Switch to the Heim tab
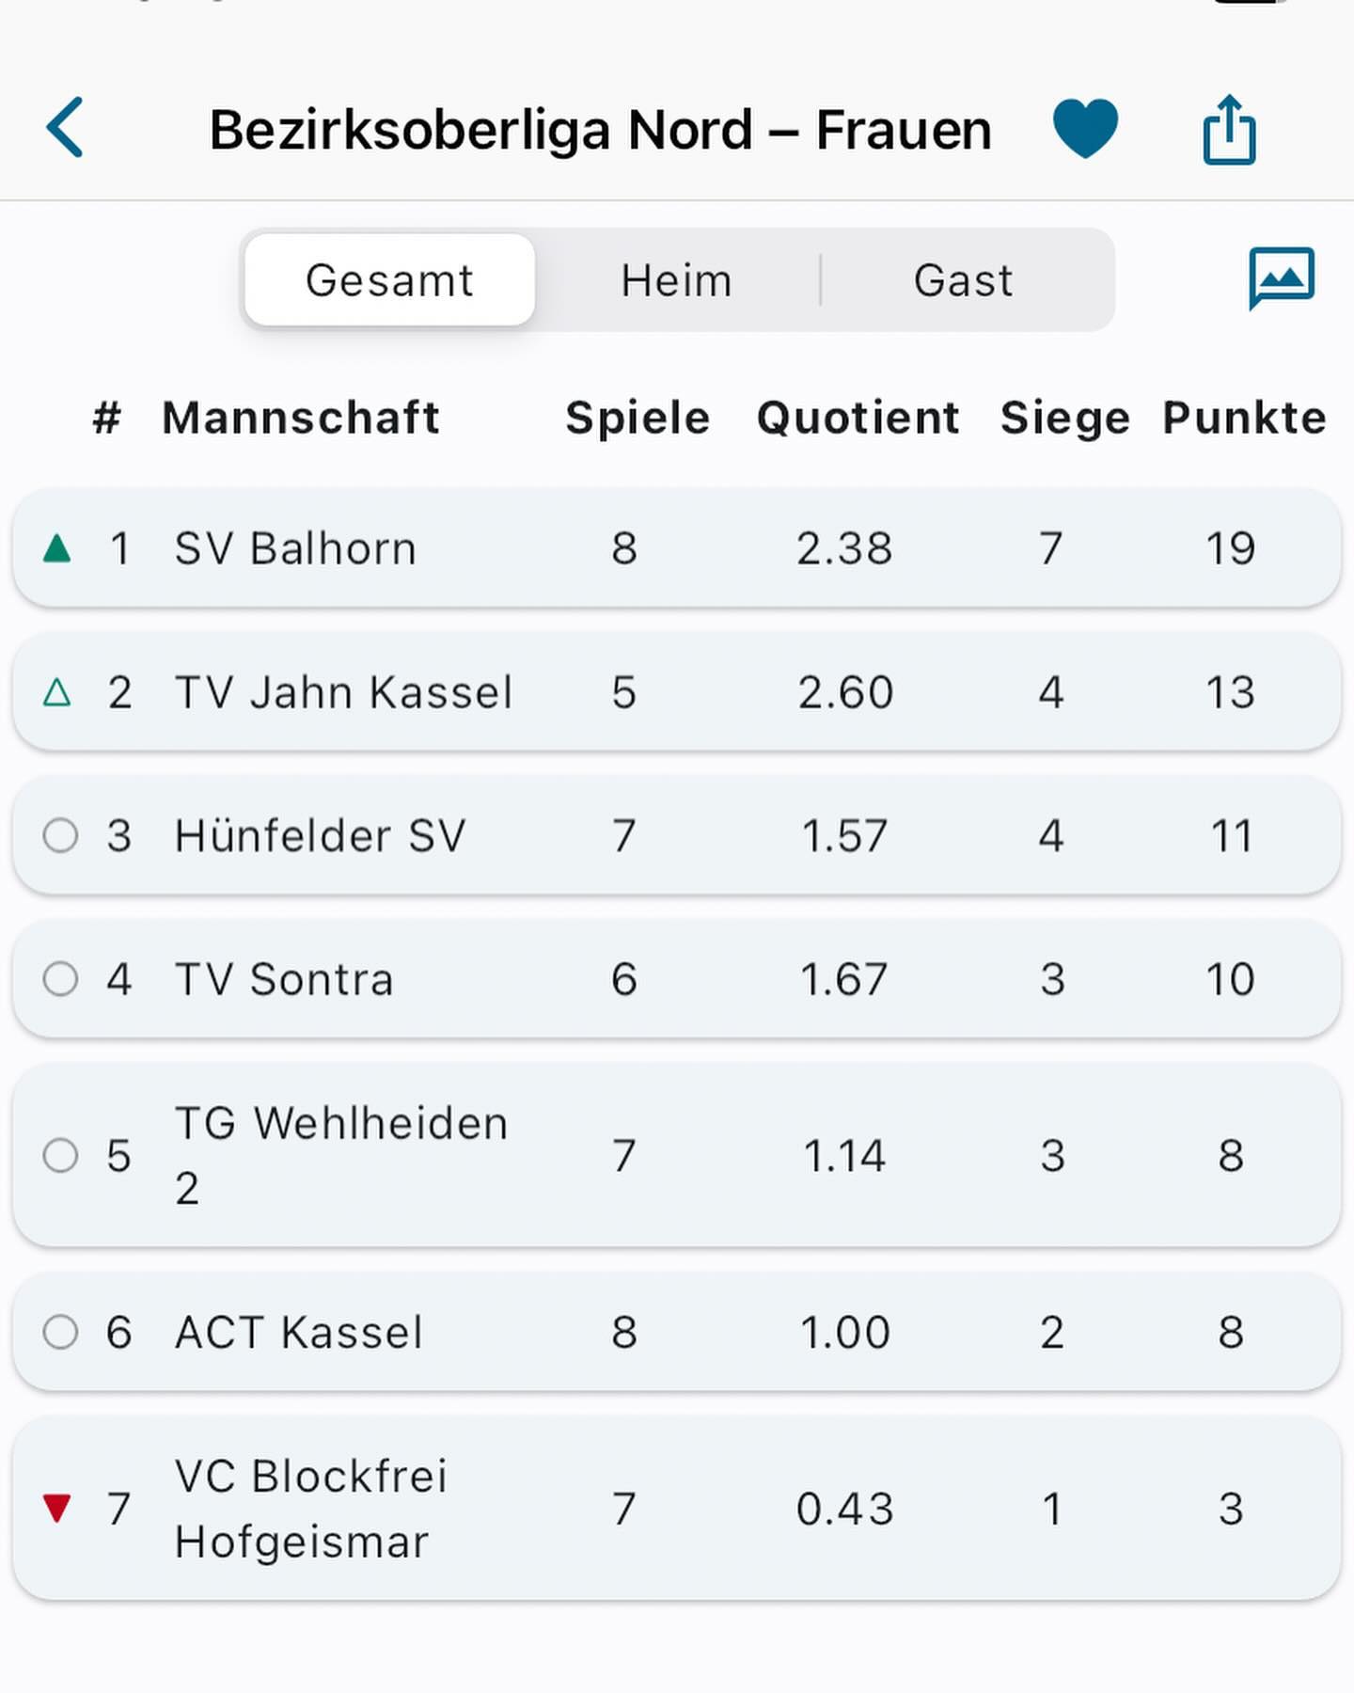Image resolution: width=1354 pixels, height=1693 pixels. click(x=676, y=280)
